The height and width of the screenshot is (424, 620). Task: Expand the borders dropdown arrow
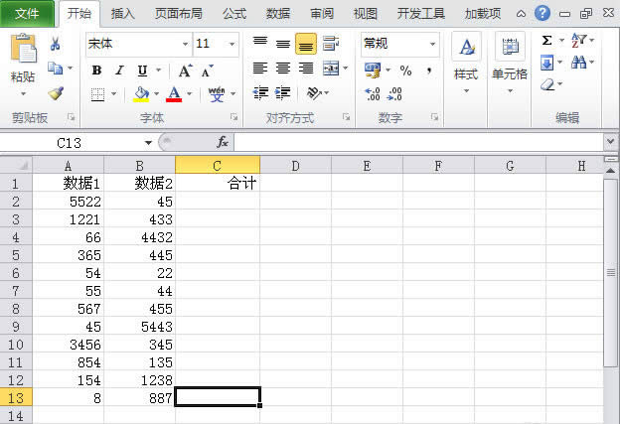114,94
